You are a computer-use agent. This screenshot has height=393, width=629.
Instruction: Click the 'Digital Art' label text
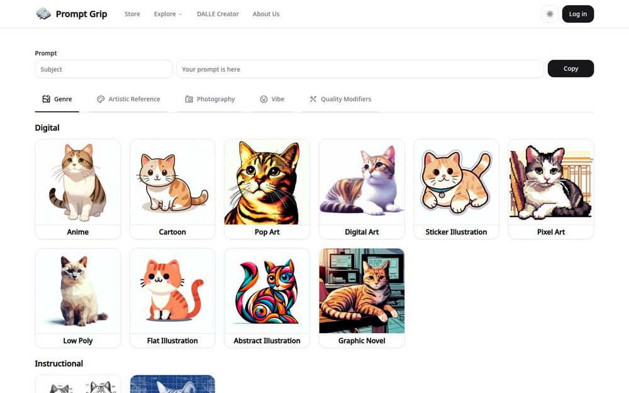click(x=362, y=232)
